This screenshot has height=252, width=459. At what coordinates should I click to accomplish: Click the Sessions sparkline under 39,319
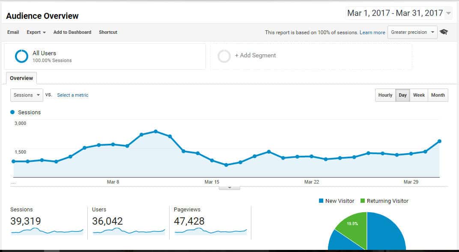pos(47,231)
